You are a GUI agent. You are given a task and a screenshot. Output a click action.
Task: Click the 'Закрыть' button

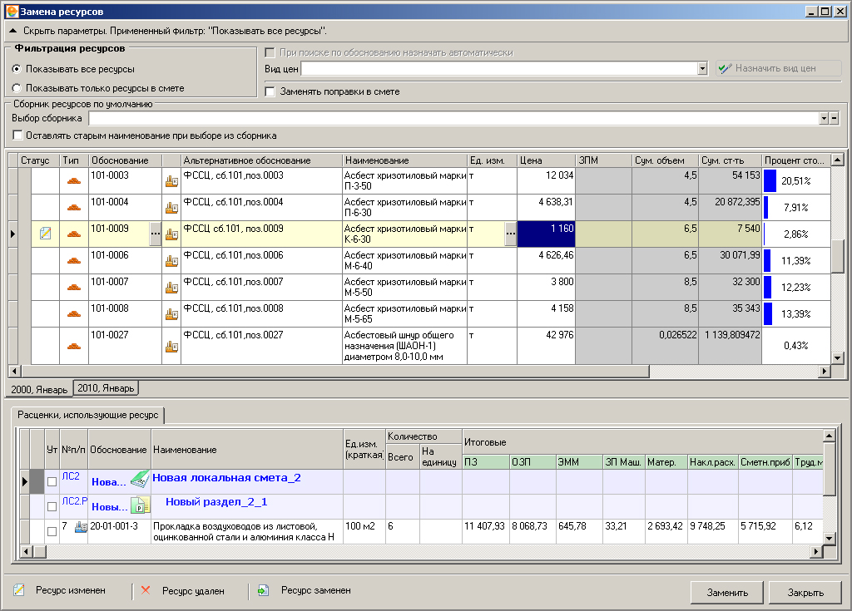(x=805, y=593)
